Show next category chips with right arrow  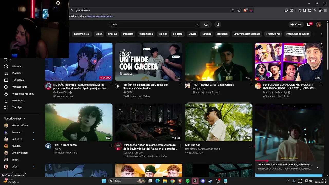coord(322,34)
